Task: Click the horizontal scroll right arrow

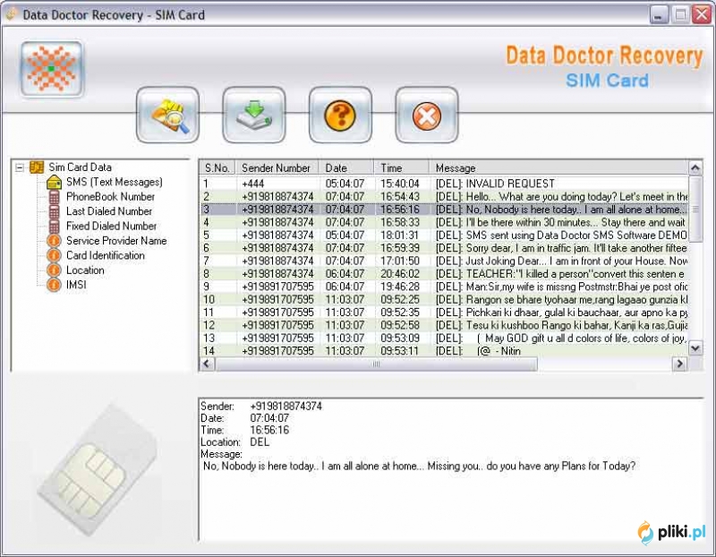Action: coord(680,364)
